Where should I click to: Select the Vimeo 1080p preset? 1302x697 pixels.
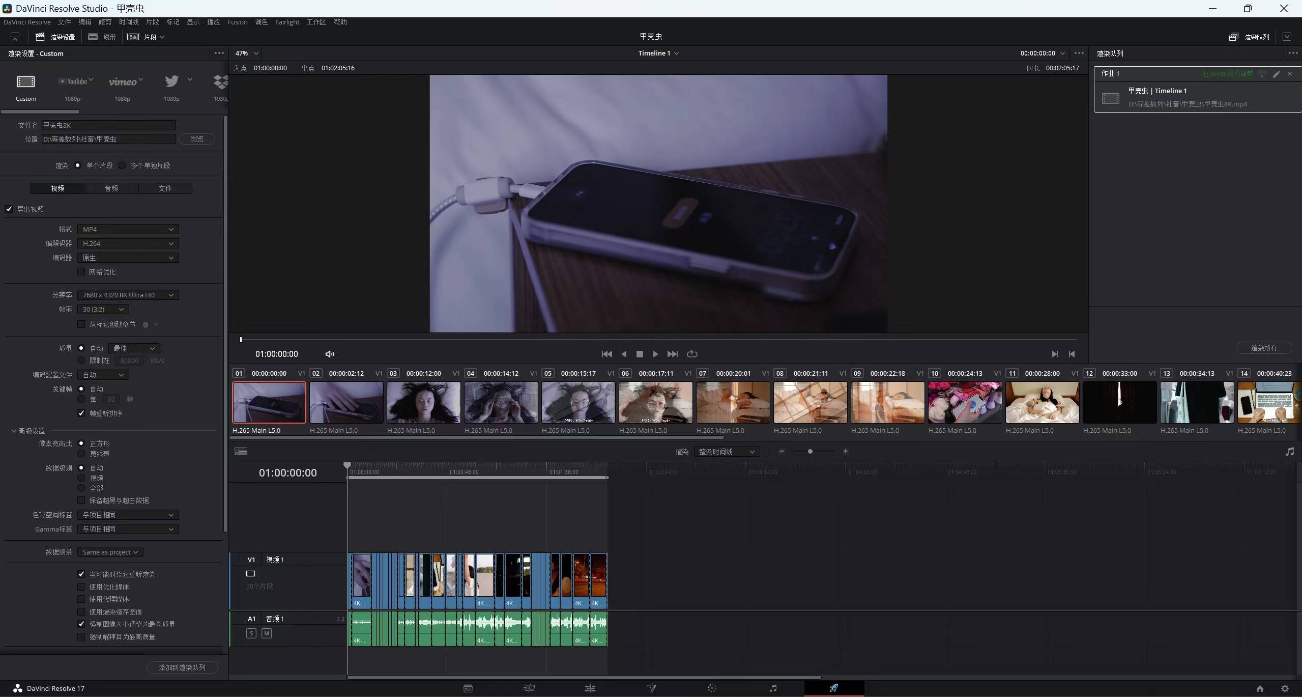(x=125, y=81)
